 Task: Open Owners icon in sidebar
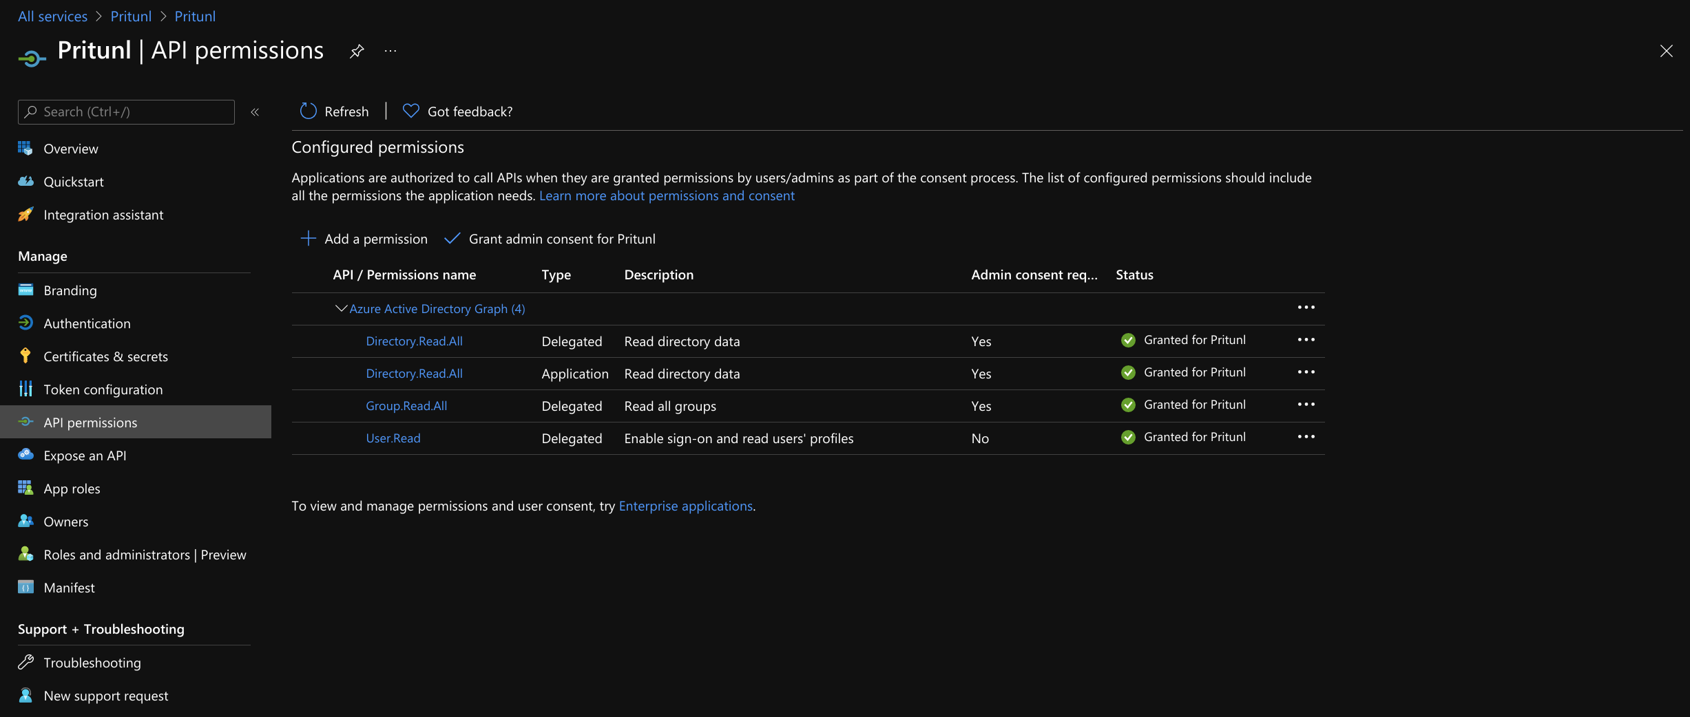pos(25,521)
